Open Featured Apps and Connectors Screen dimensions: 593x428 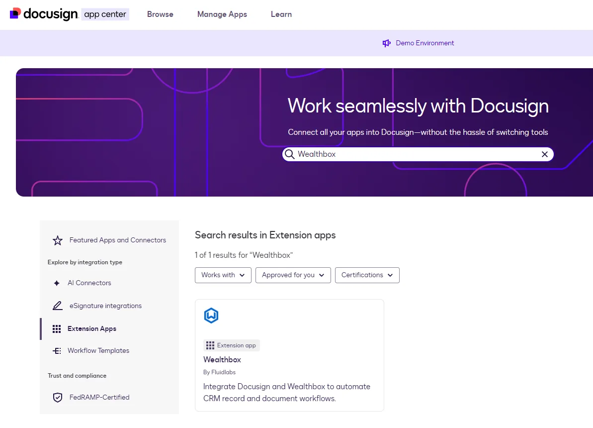pos(118,240)
